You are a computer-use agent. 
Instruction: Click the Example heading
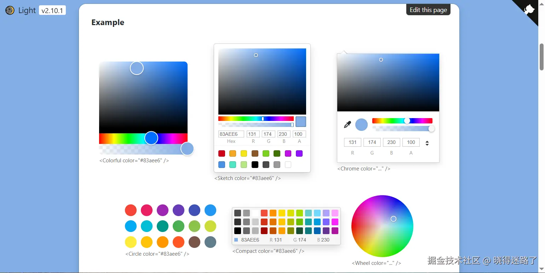pos(108,22)
